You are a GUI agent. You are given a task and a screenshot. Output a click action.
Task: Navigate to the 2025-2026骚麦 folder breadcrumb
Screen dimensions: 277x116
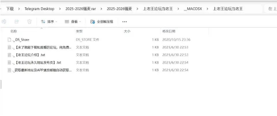click(119, 9)
